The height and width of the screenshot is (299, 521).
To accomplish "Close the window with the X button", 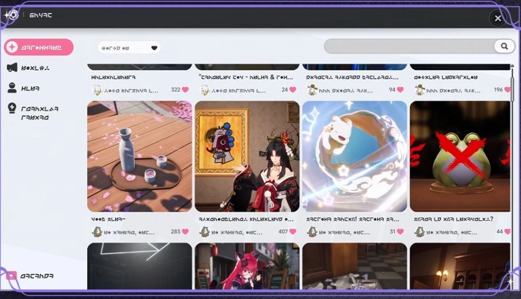I will 498,18.
